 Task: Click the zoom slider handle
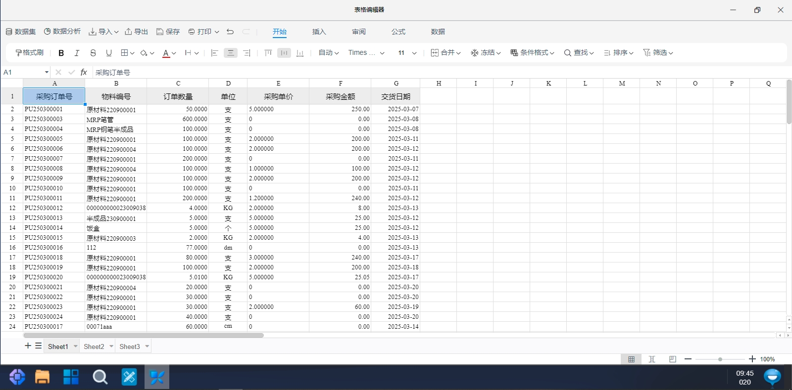720,359
